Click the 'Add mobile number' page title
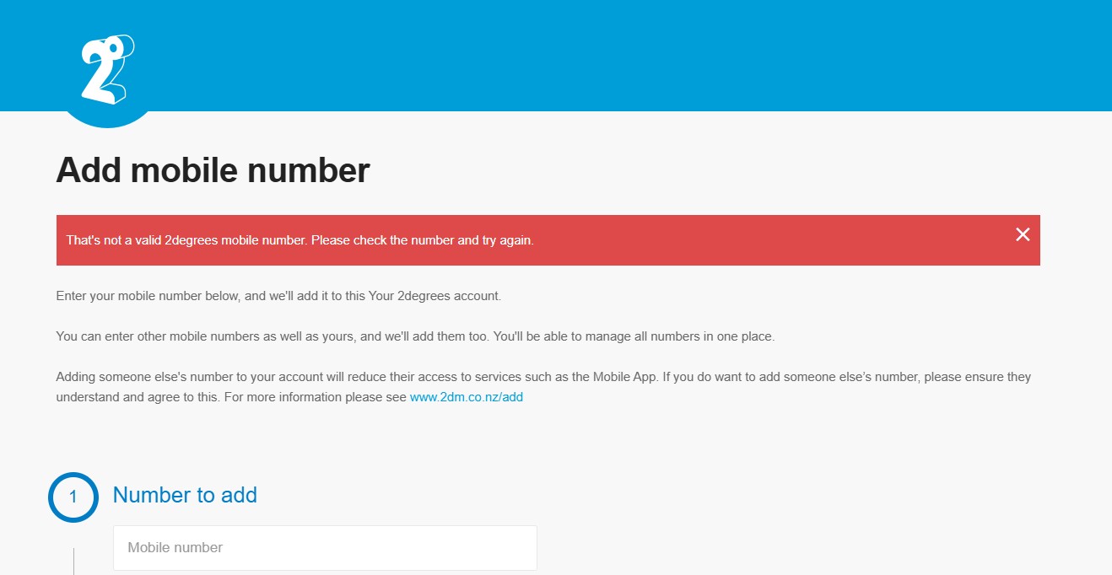Screen dimensions: 1112x575 pyautogui.click(x=213, y=170)
